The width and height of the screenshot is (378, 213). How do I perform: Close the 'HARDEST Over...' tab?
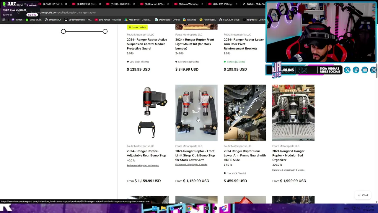click(x=100, y=4)
